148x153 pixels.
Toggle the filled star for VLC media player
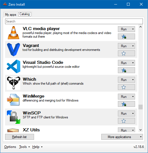(x=126, y=37)
